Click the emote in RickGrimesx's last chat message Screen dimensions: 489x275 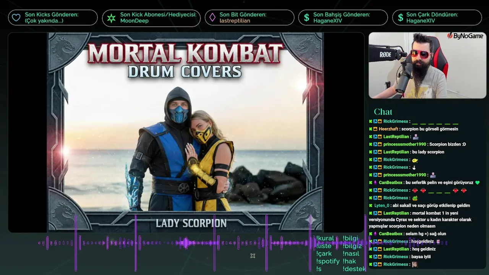point(415,264)
